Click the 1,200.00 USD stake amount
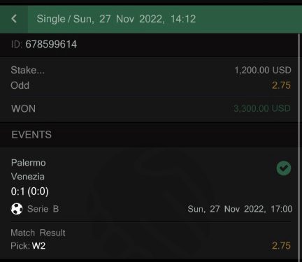 [263, 70]
